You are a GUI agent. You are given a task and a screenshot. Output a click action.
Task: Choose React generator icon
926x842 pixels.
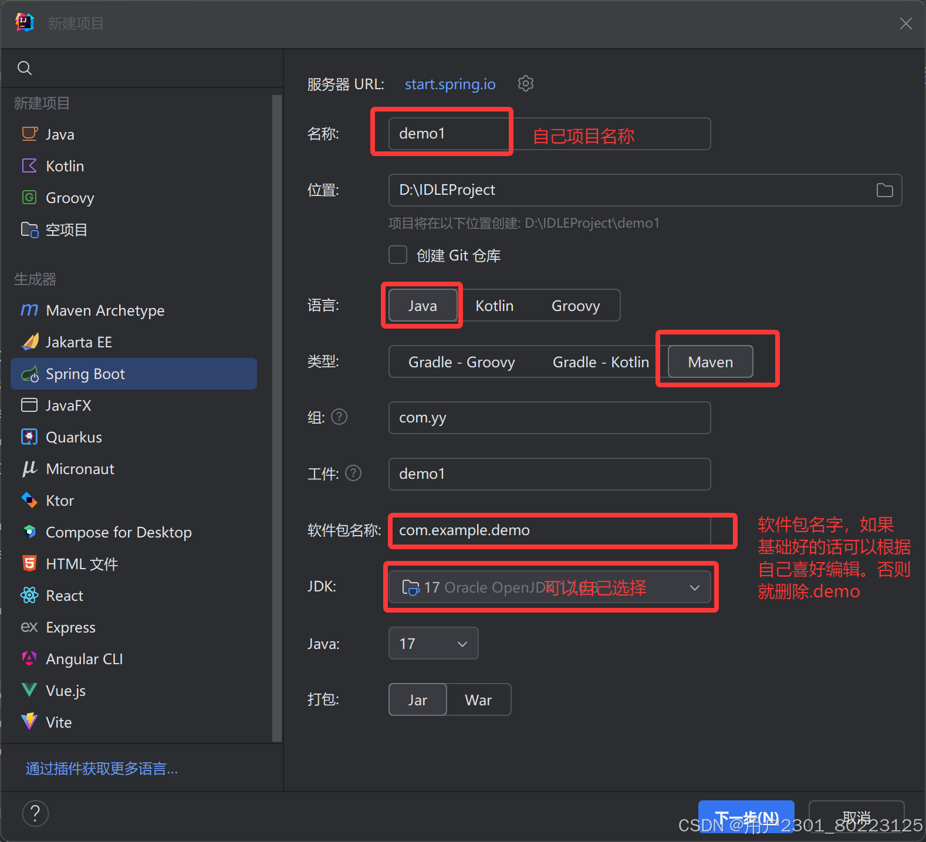pyautogui.click(x=29, y=595)
